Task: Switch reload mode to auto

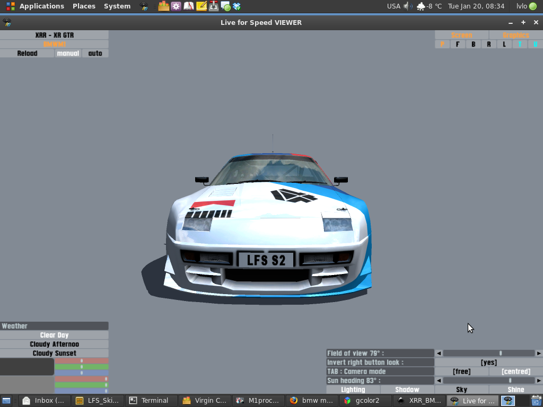Action: coord(95,54)
